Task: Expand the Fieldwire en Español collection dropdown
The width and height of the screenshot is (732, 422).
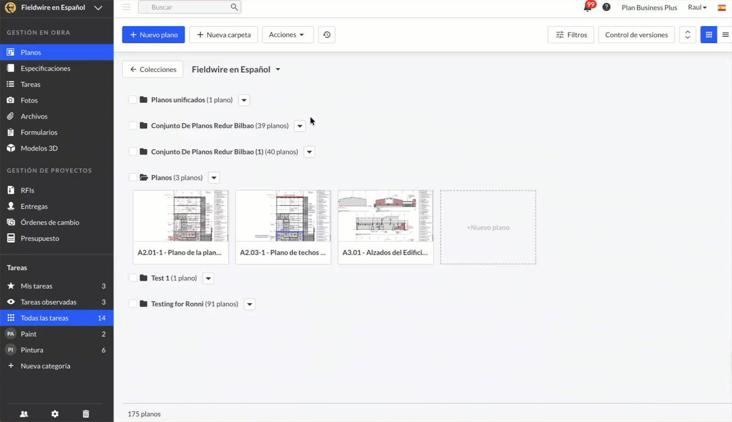Action: pos(278,70)
